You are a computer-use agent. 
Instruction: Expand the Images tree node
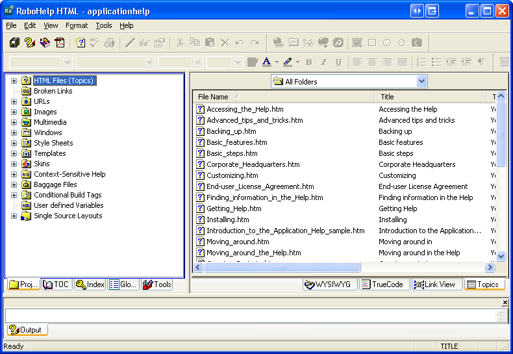click(14, 112)
